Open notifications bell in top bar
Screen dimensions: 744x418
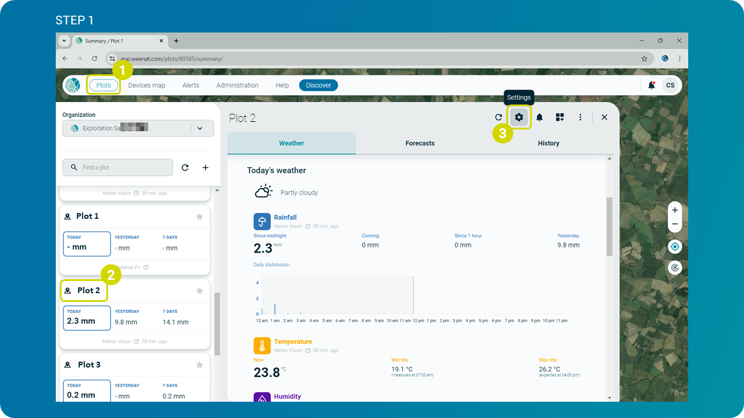click(652, 85)
